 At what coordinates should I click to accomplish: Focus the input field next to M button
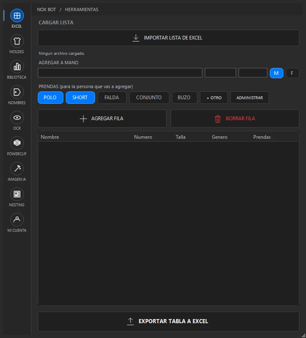253,72
